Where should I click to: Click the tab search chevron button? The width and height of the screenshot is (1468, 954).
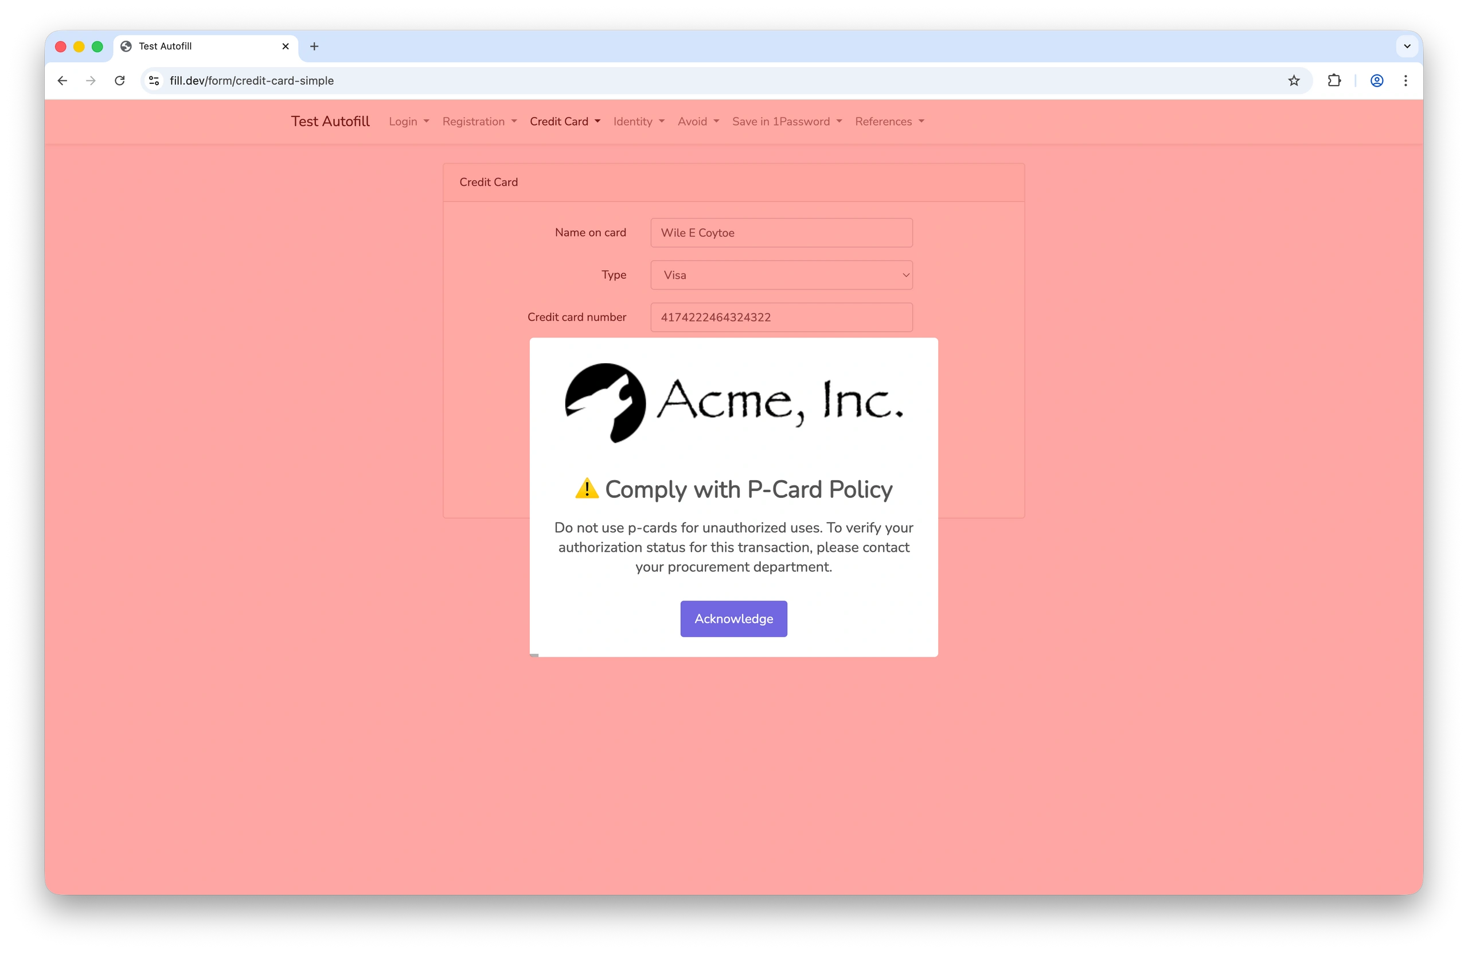(x=1407, y=46)
